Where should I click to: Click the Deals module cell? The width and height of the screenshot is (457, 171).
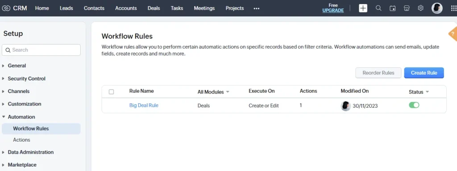[204, 106]
